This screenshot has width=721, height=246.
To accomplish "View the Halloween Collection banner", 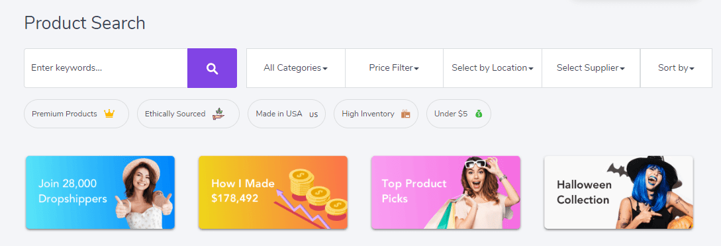I will (618, 192).
